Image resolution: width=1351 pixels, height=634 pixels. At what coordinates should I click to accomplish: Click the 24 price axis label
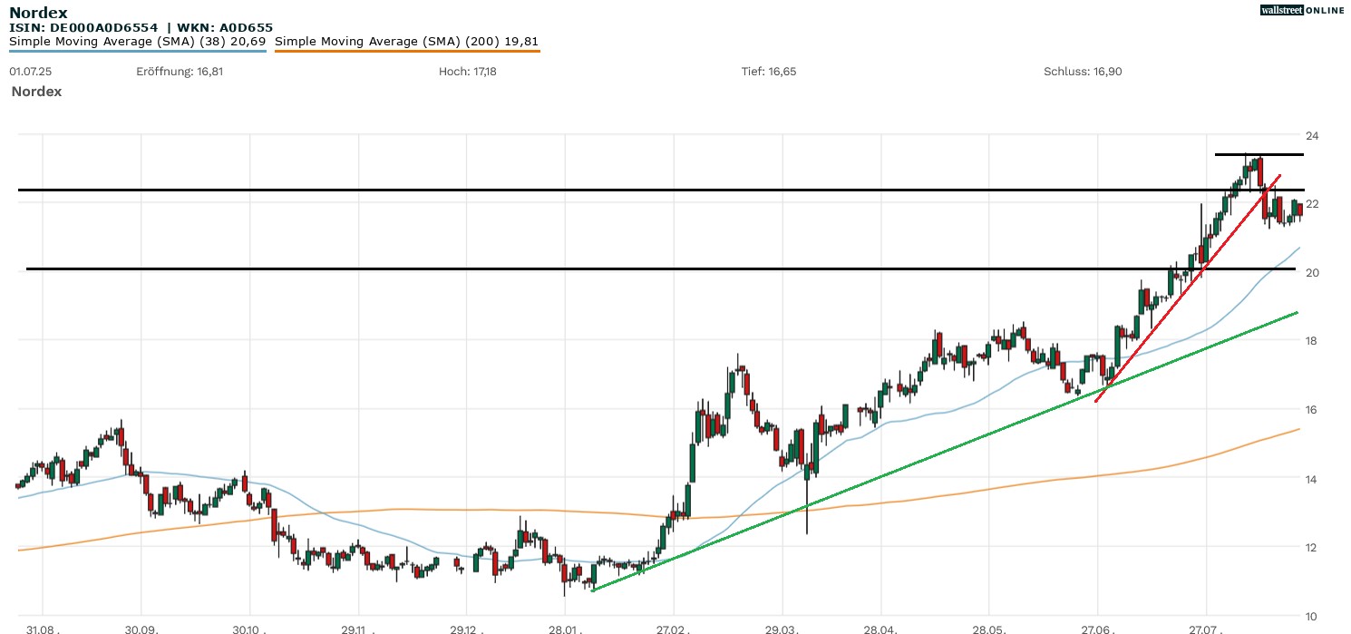click(x=1312, y=135)
